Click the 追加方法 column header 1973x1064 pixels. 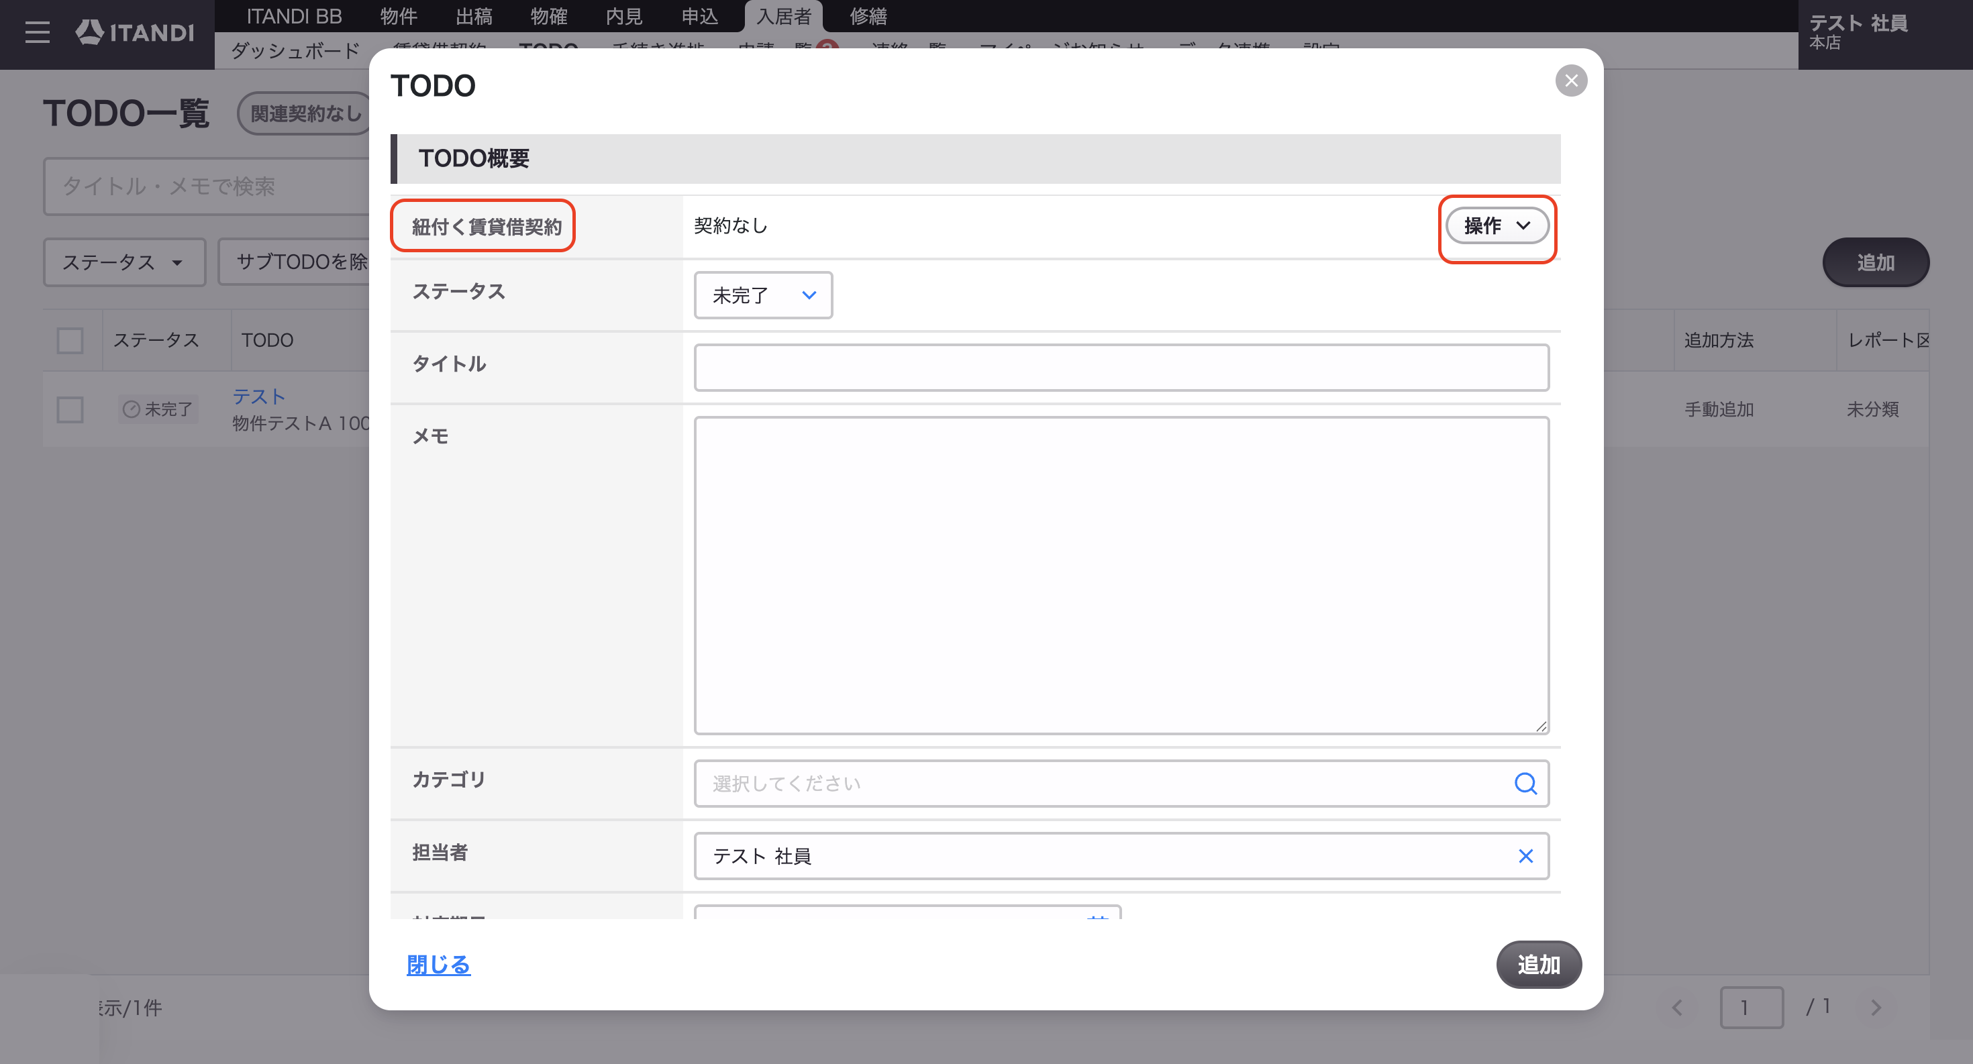point(1719,340)
